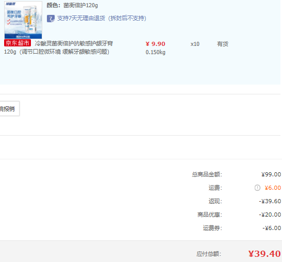The width and height of the screenshot is (282, 262).
Task: Click the 总商品金额 ¥99.00 value
Action: point(271,174)
